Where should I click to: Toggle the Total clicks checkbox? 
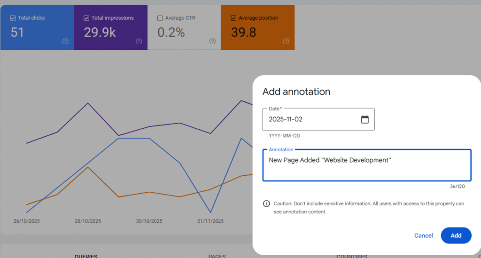coord(13,18)
